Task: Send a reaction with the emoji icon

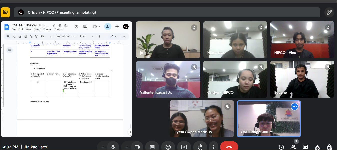Action: coord(168,147)
